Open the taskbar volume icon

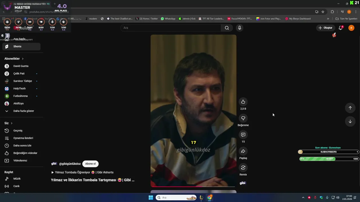(338, 198)
